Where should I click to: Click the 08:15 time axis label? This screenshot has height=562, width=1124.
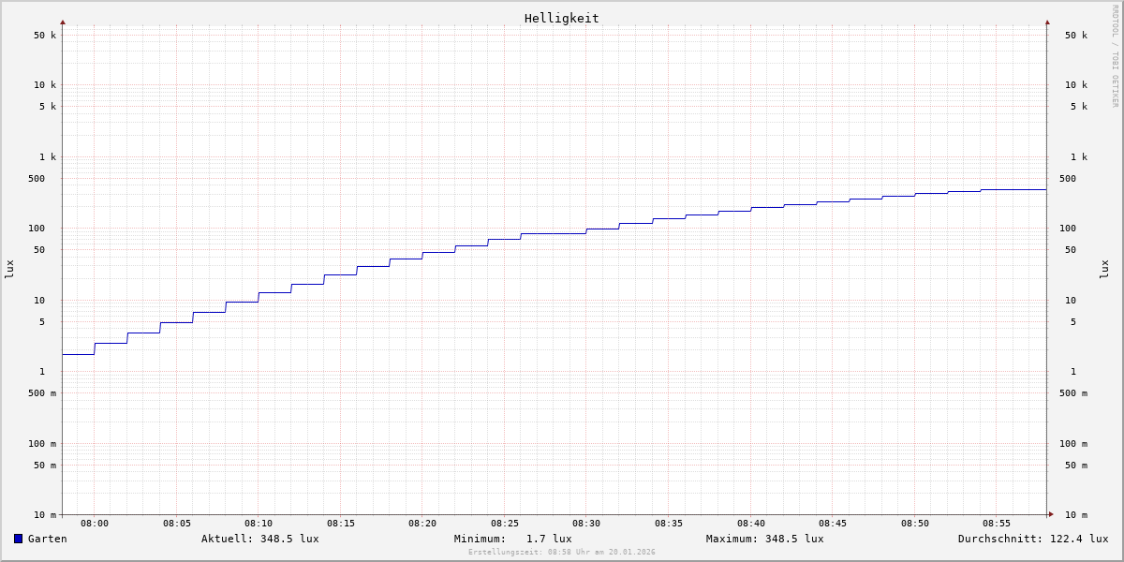click(x=341, y=524)
